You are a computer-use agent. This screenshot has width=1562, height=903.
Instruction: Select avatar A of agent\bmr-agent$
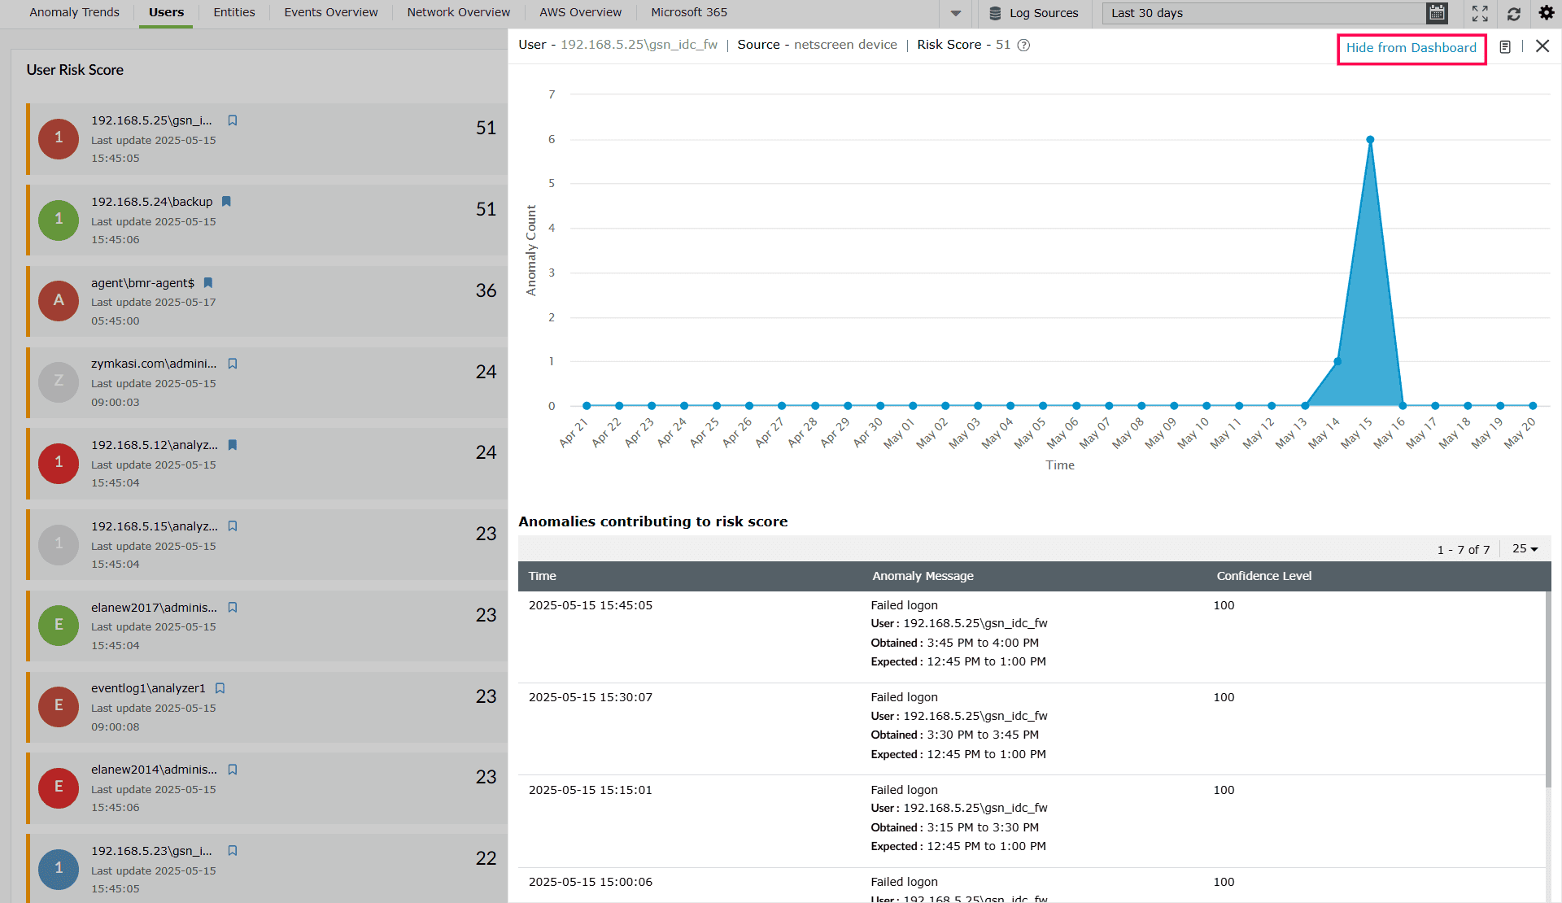(x=59, y=301)
